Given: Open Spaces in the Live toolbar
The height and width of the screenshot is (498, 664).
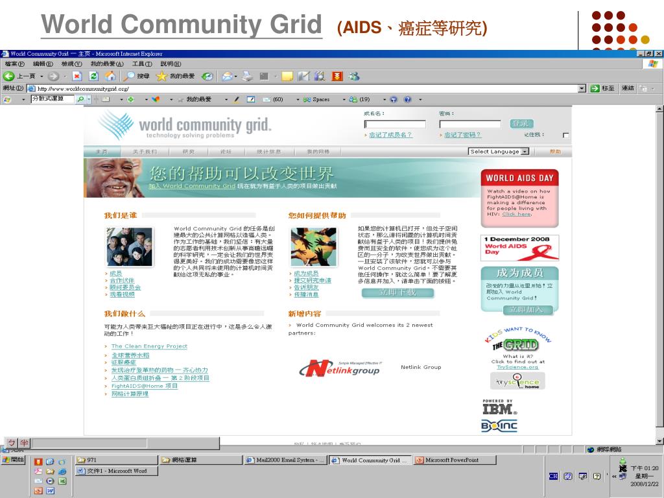Looking at the screenshot, I should pyautogui.click(x=316, y=99).
